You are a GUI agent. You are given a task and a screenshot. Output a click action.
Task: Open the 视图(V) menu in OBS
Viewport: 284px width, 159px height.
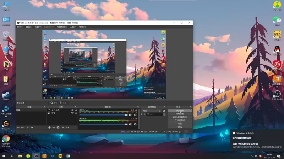(x=38, y=27)
